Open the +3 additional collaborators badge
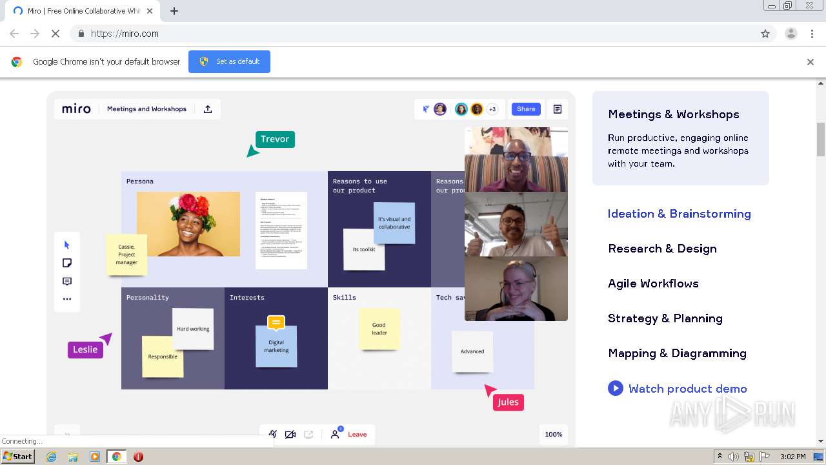Image resolution: width=826 pixels, height=465 pixels. point(492,109)
